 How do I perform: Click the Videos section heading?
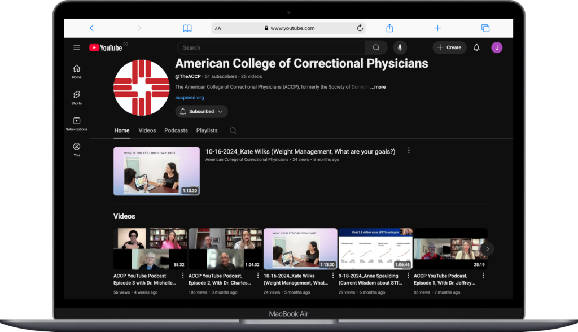point(124,216)
